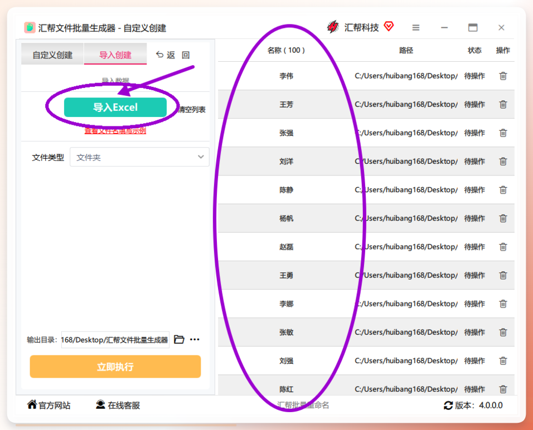Maximize the window
The height and width of the screenshot is (430, 533).
point(473,27)
